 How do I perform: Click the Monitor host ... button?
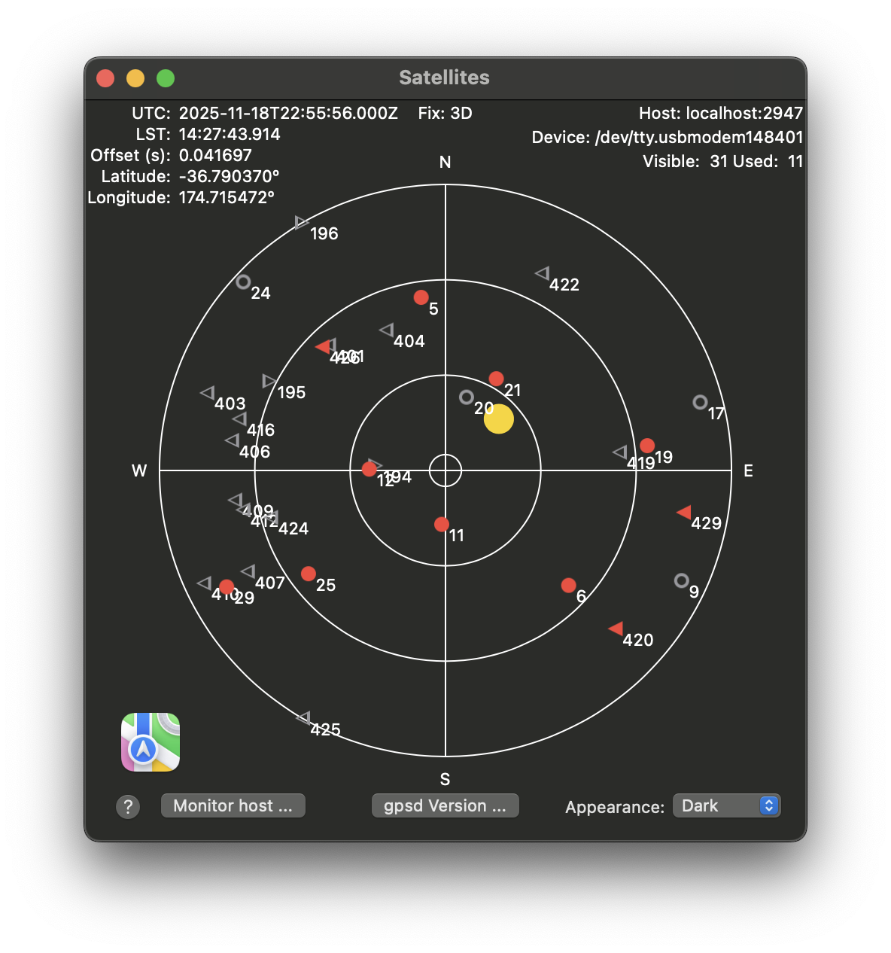pos(233,805)
